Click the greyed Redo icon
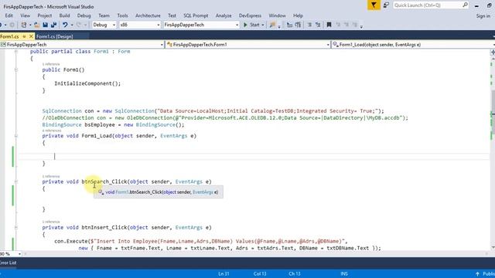This screenshot has height=278, width=495. 79,25
